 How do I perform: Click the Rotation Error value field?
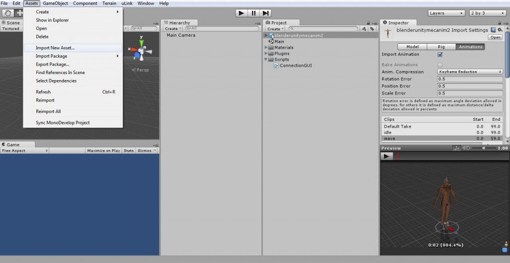tap(470, 79)
